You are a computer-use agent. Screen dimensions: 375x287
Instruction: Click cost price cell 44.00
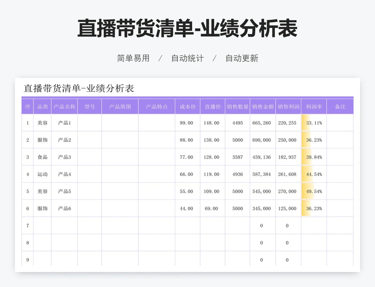pos(187,209)
